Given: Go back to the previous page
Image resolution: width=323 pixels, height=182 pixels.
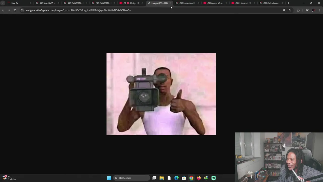Looking at the screenshot, I should coord(3,10).
